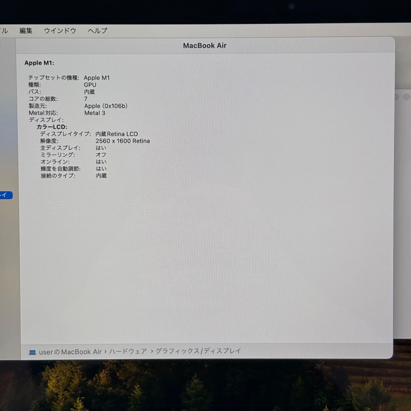Click ハードウェア in the path bar

tap(128, 351)
